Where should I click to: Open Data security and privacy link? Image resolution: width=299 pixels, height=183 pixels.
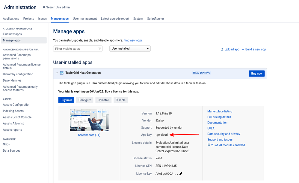(224, 134)
